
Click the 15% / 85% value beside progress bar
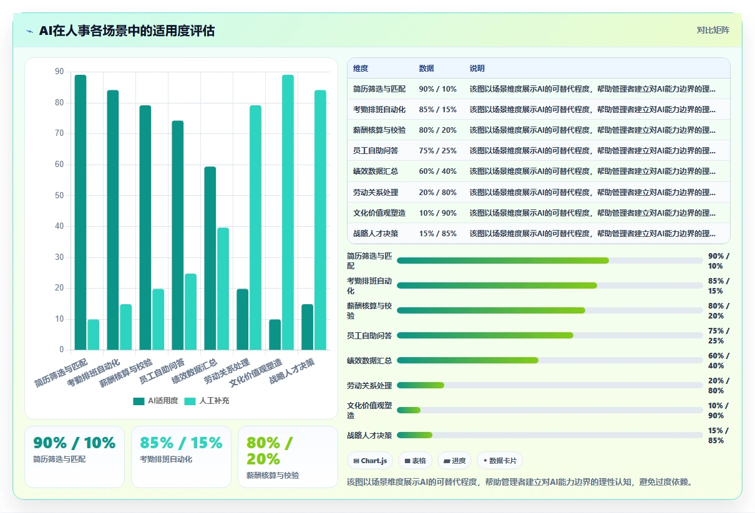click(x=718, y=435)
